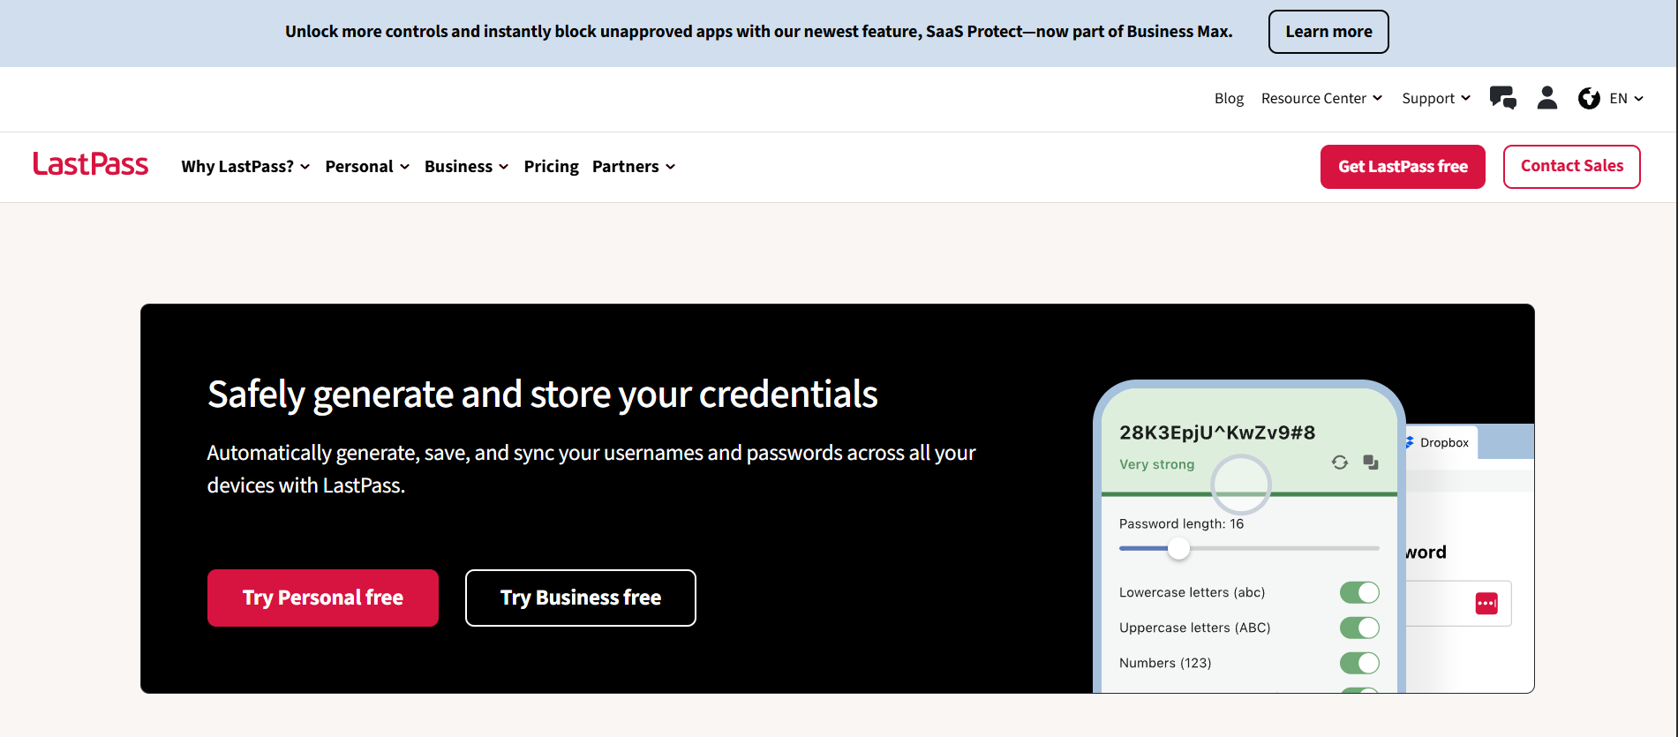Open the Business menu

(x=466, y=167)
